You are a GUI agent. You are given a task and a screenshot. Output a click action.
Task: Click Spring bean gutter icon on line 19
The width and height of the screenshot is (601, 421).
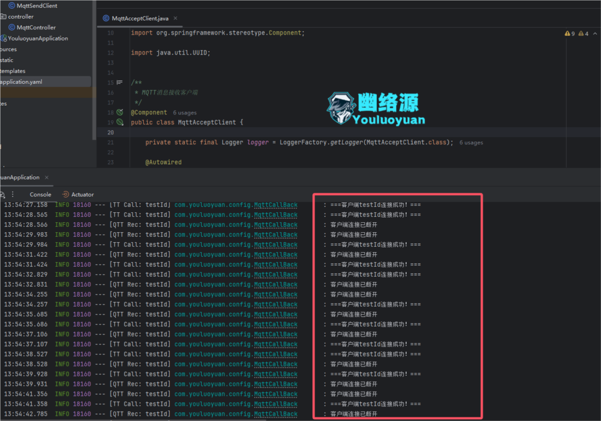point(120,122)
